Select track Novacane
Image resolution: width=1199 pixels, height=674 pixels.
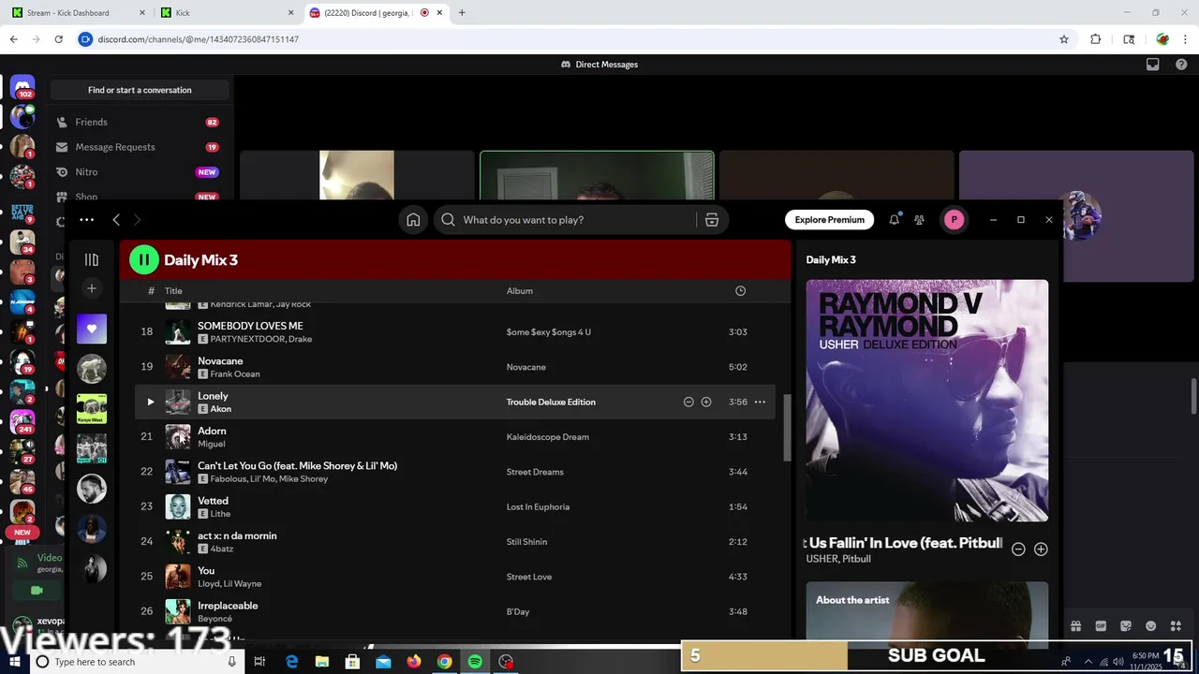click(x=220, y=360)
